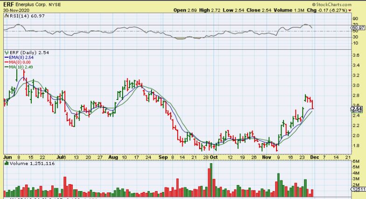Click the 60.97 RSI value tag on right axis

tap(359, 28)
